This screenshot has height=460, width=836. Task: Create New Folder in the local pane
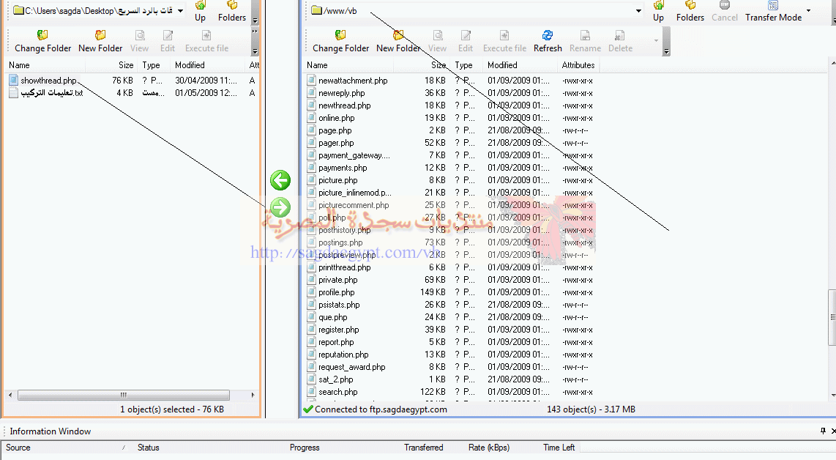tap(100, 41)
